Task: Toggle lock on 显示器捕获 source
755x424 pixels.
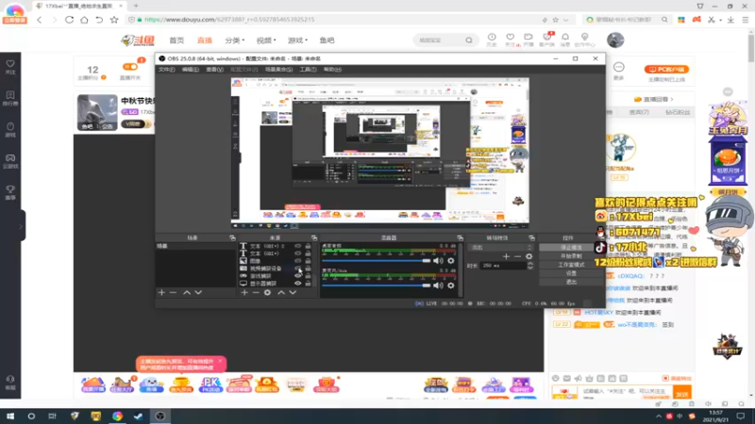Action: point(309,284)
